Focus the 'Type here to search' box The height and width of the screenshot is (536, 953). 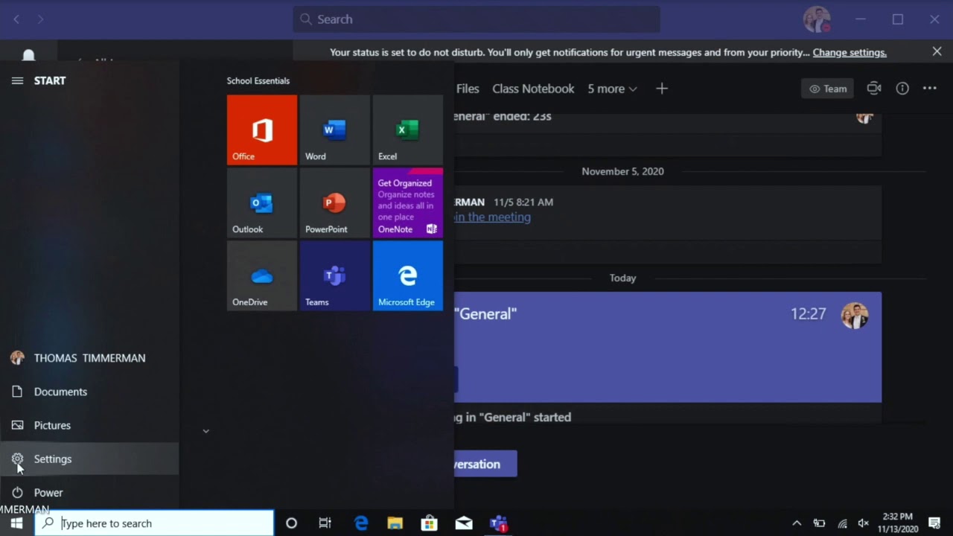(154, 523)
